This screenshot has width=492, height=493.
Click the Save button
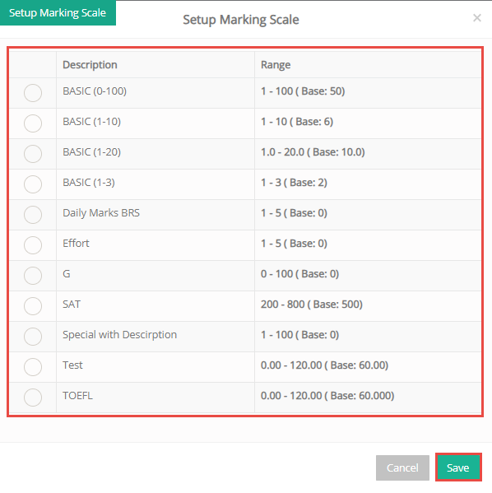pos(458,467)
